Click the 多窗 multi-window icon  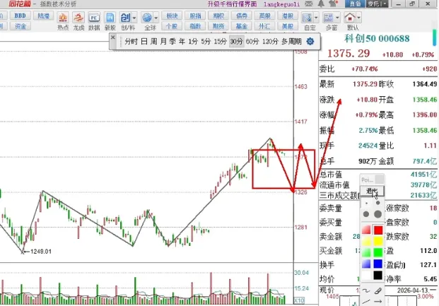tap(328, 18)
